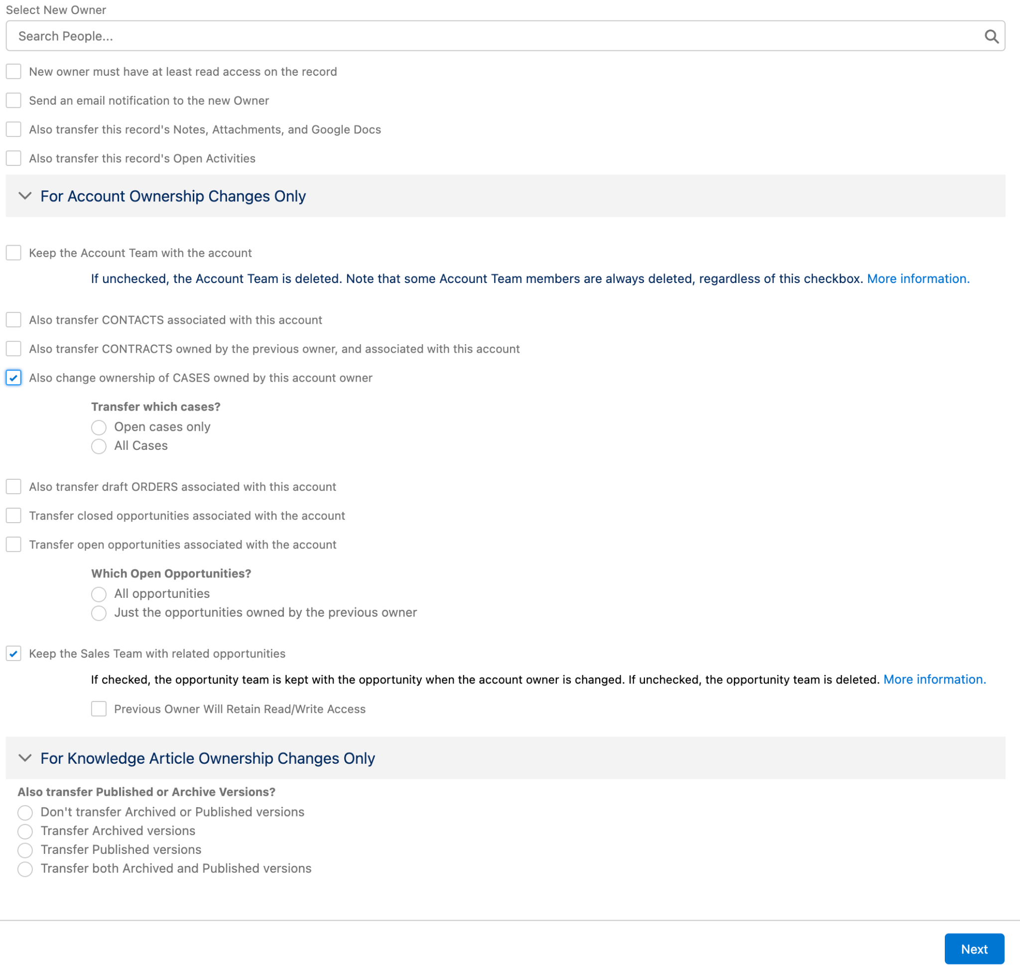Image resolution: width=1020 pixels, height=972 pixels.
Task: Select All Cases
Action: tap(99, 446)
